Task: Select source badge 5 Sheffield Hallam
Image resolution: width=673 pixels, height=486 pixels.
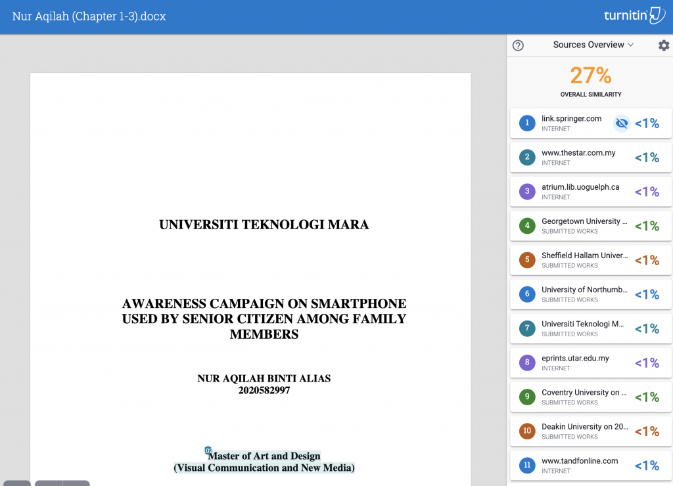Action: point(527,260)
